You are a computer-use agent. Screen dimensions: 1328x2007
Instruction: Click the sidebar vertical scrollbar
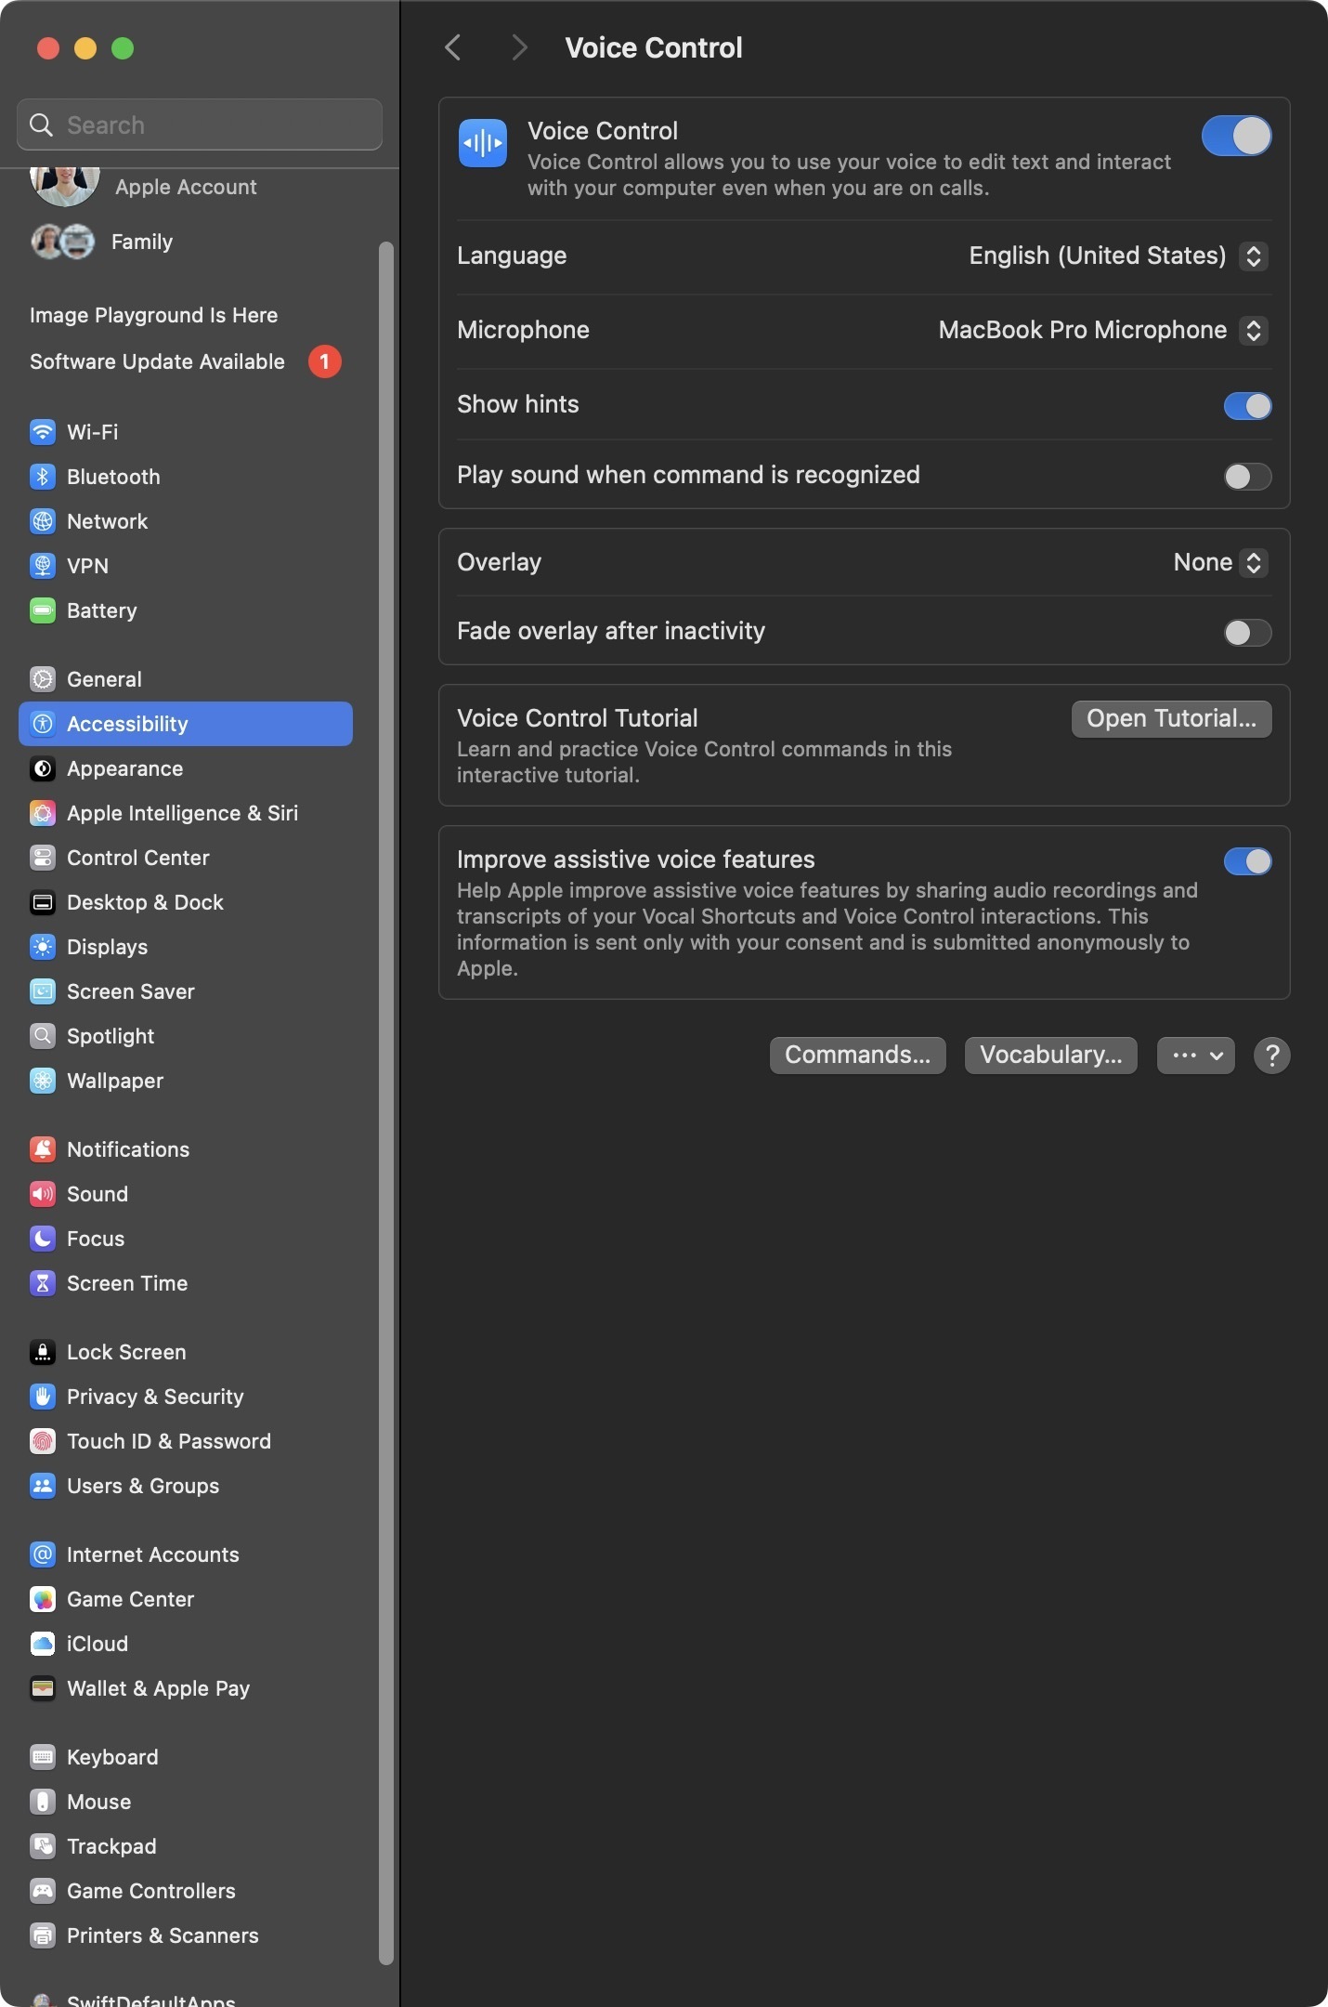(x=386, y=1102)
